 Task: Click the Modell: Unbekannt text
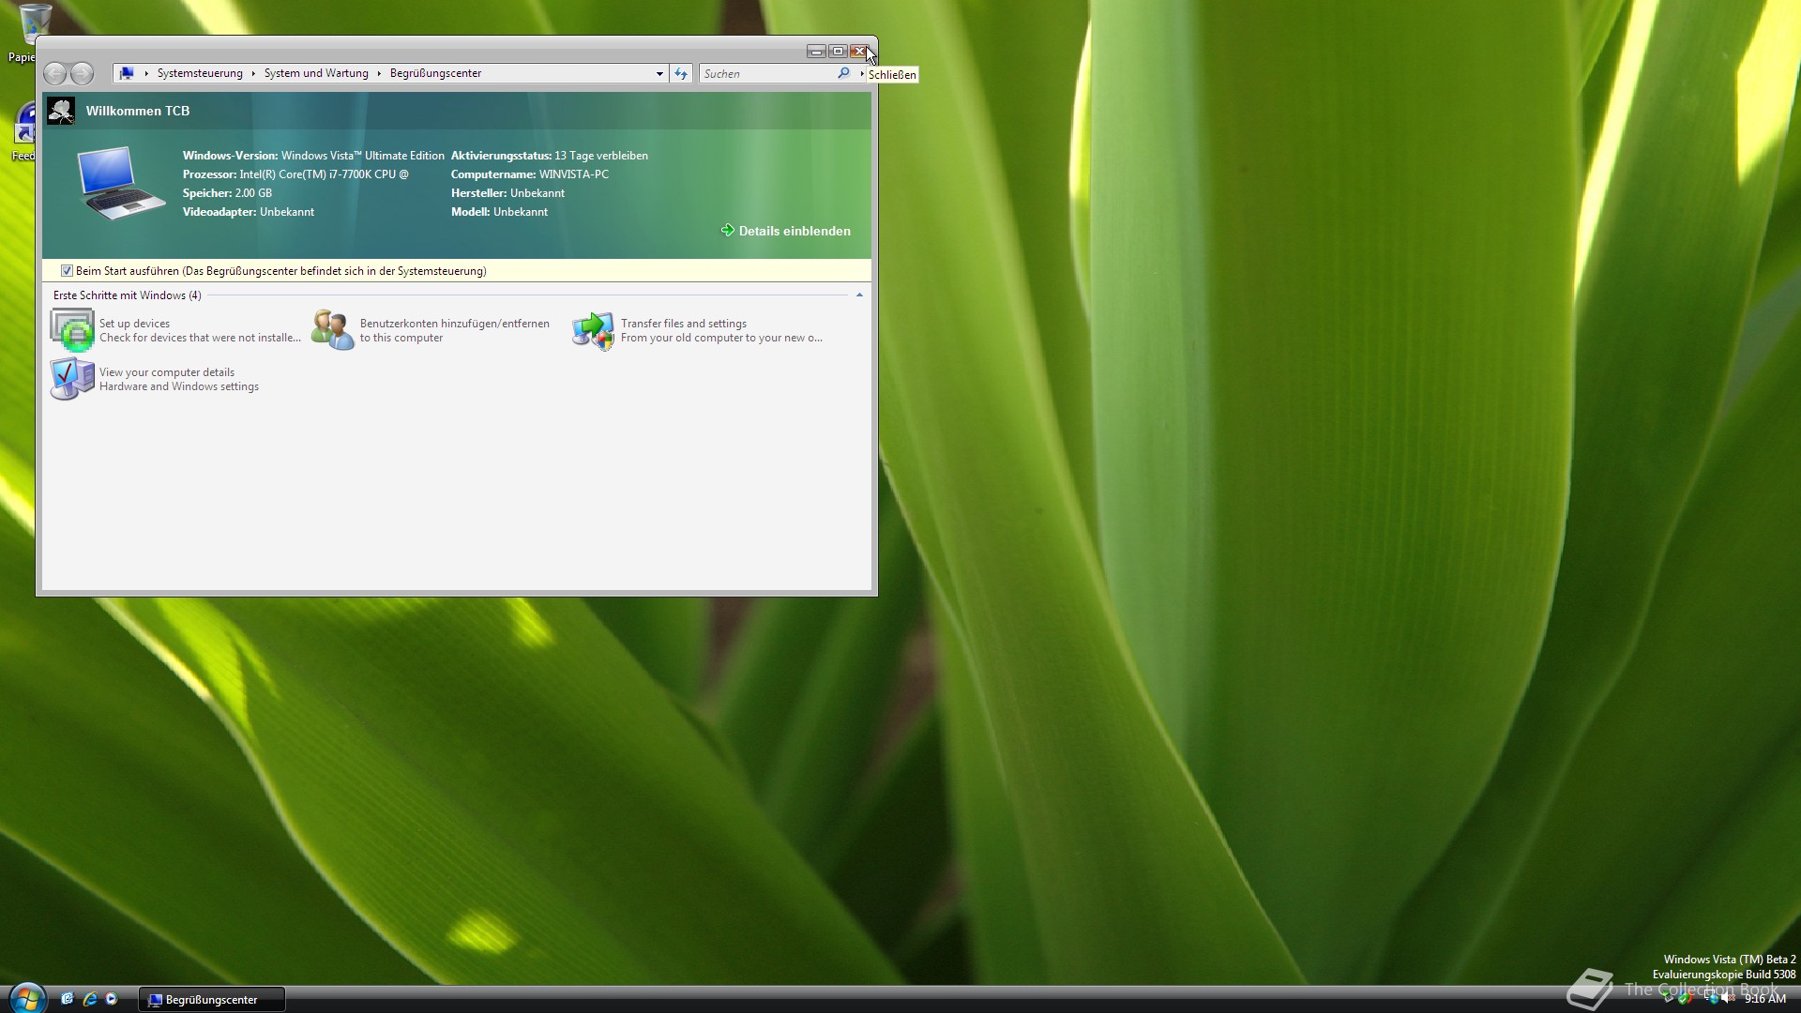[499, 212]
